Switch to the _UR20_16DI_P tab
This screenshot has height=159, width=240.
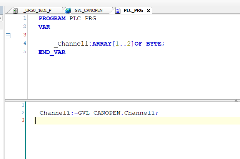click(37, 10)
